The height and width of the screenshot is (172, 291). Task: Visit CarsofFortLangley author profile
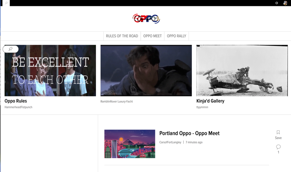click(170, 142)
